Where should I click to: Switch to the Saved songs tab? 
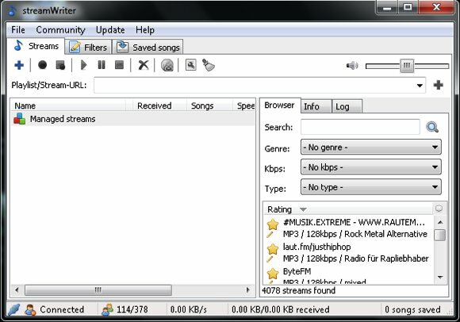coord(148,47)
